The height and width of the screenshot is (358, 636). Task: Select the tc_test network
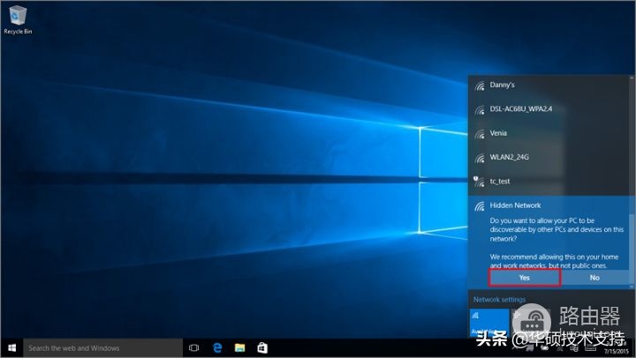coord(549,182)
